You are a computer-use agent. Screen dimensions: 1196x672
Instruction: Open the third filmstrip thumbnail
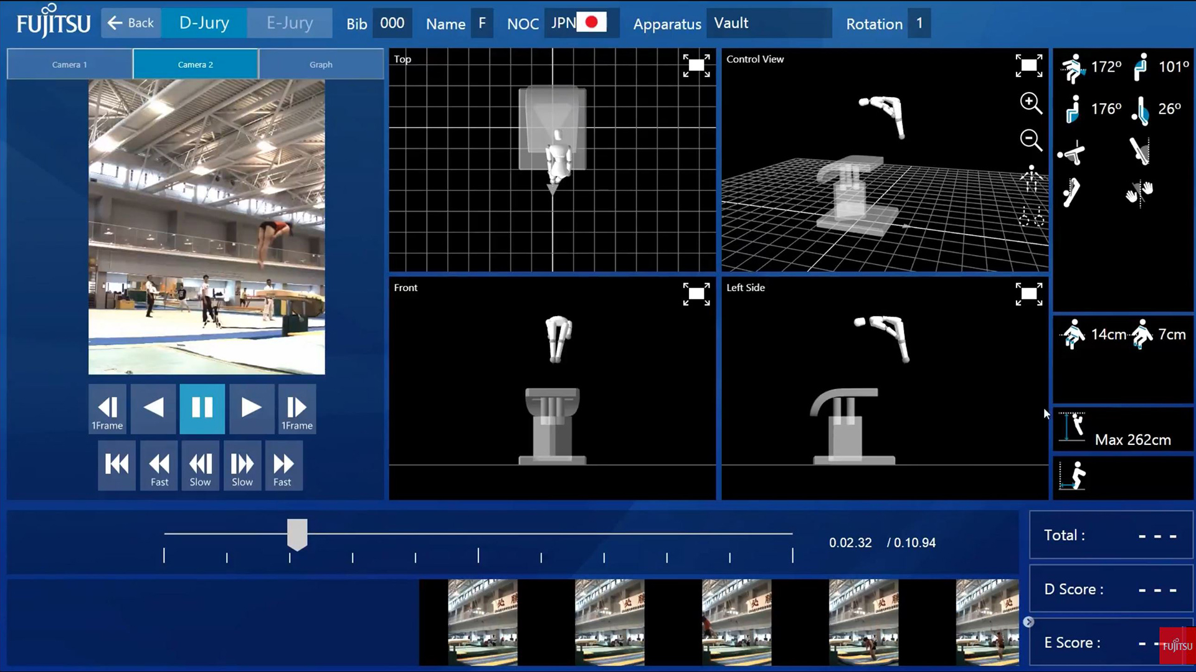[x=736, y=622]
